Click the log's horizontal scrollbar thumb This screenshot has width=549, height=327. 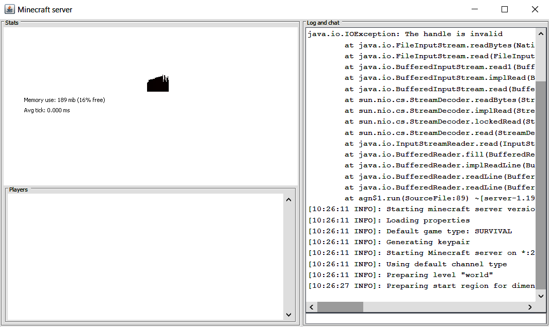[340, 307]
